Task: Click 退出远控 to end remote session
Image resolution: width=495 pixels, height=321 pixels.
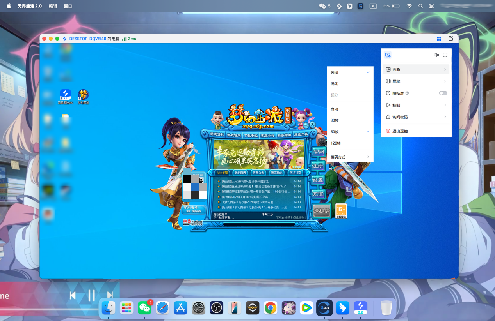Action: pos(400,131)
